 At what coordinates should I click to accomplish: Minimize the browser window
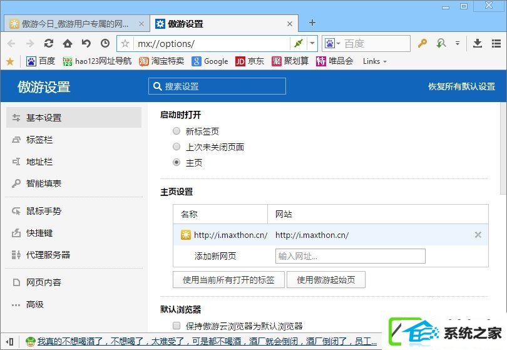[x=446, y=7]
